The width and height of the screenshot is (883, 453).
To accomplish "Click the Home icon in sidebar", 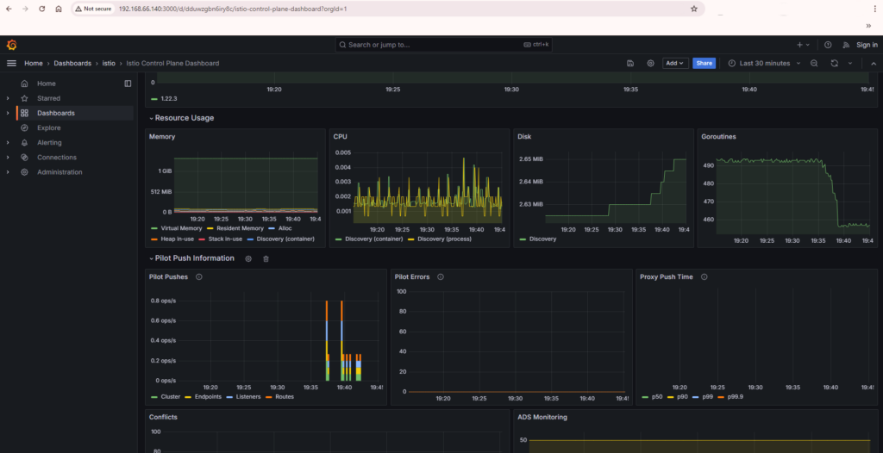I will [24, 84].
